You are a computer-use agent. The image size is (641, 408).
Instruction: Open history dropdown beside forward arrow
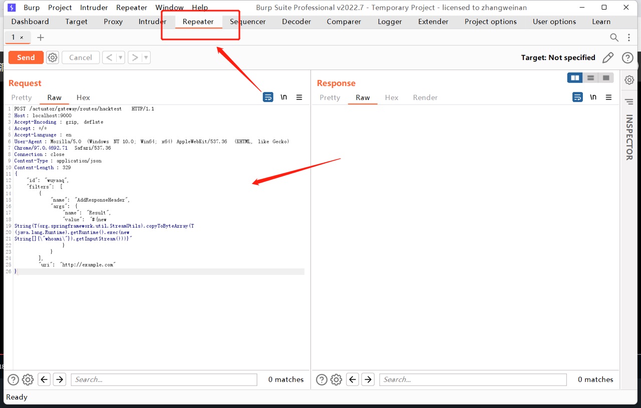coord(146,57)
